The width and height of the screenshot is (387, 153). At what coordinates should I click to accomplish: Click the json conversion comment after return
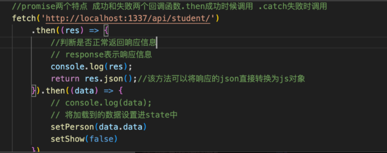(x=221, y=79)
